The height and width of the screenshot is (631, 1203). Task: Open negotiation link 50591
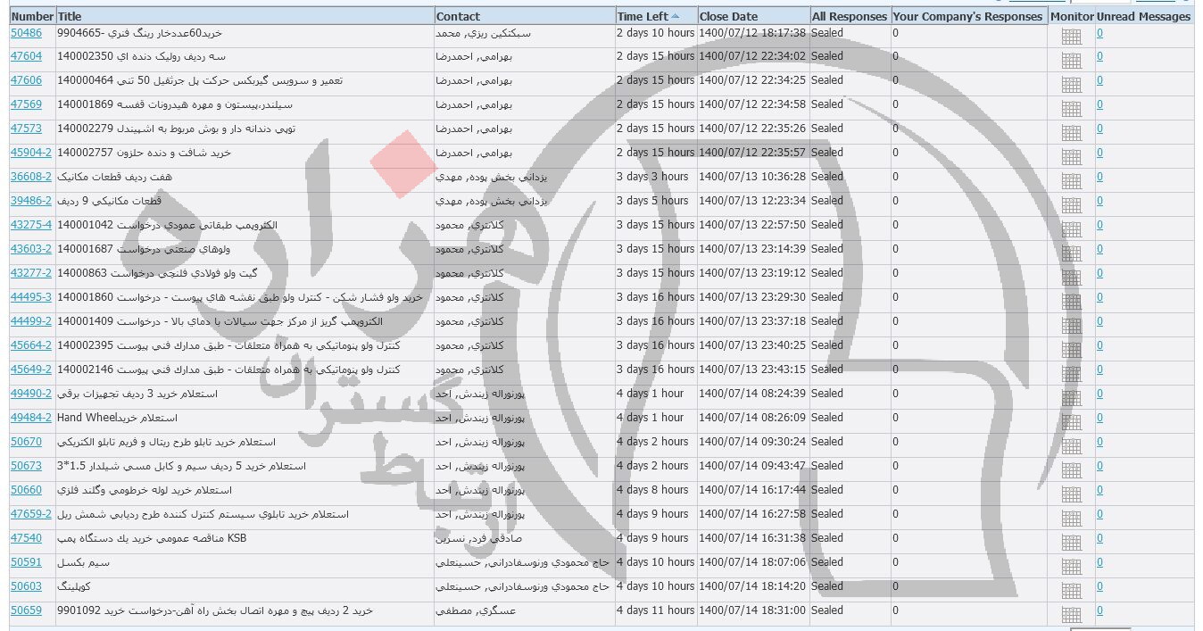click(26, 562)
